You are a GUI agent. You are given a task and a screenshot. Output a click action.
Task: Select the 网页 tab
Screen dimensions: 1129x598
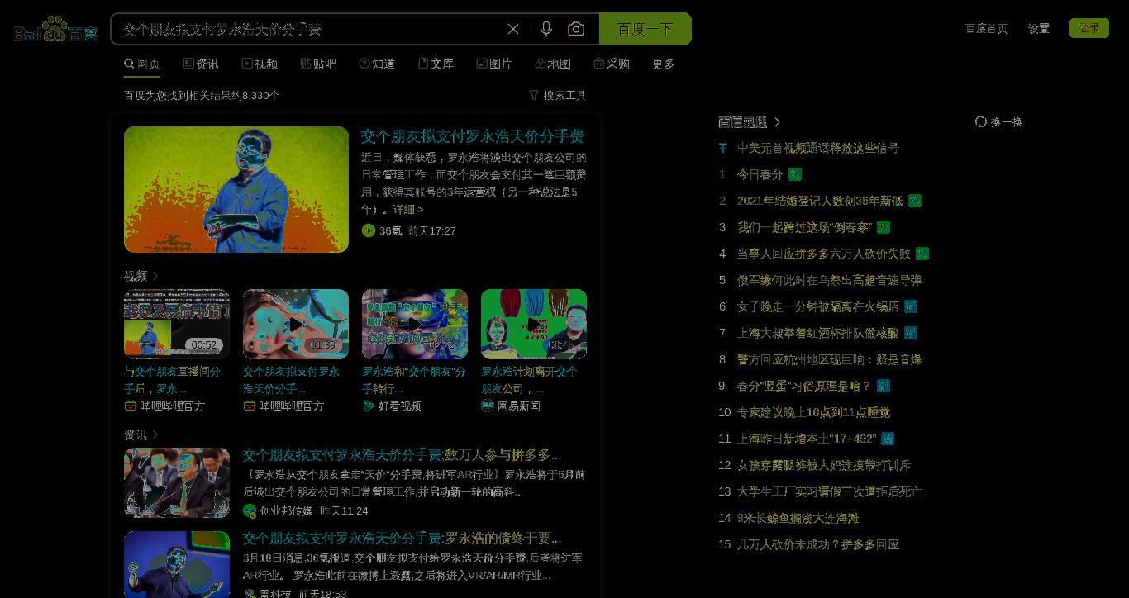[142, 64]
